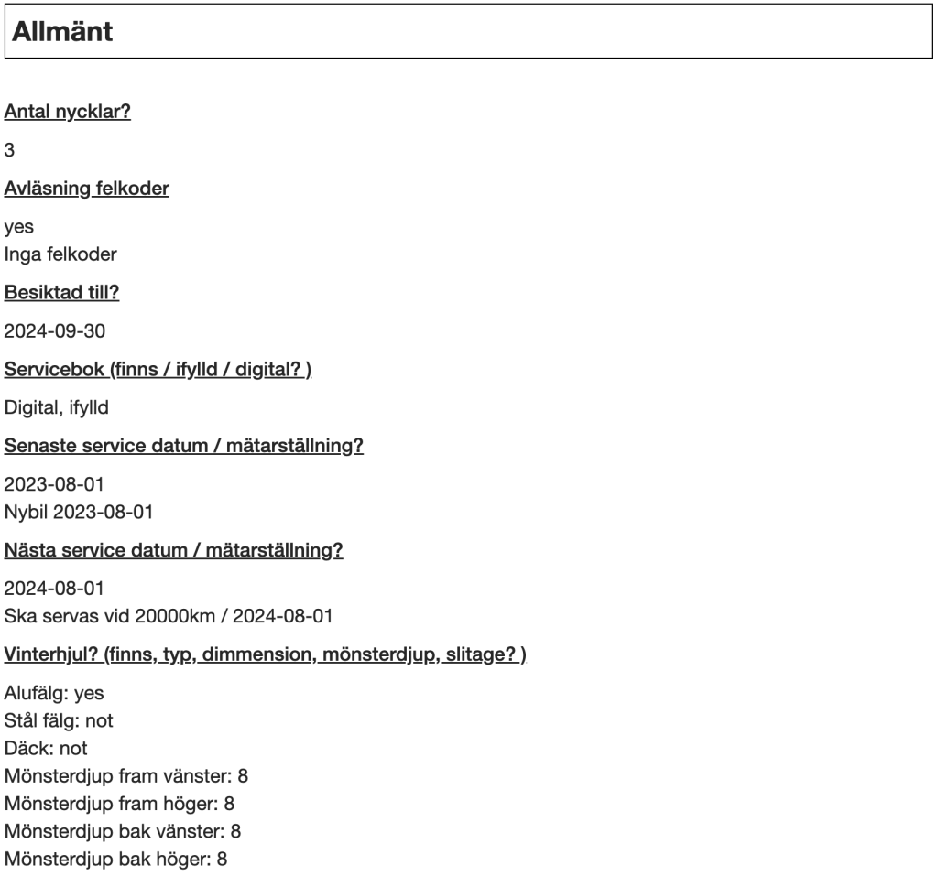Open the "Antal nycklar?" underlined heading
This screenshot has height=876, width=938.
click(68, 113)
